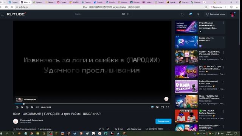This screenshot has width=242, height=136.
Task: Click the В топ button
Action: 119,129
